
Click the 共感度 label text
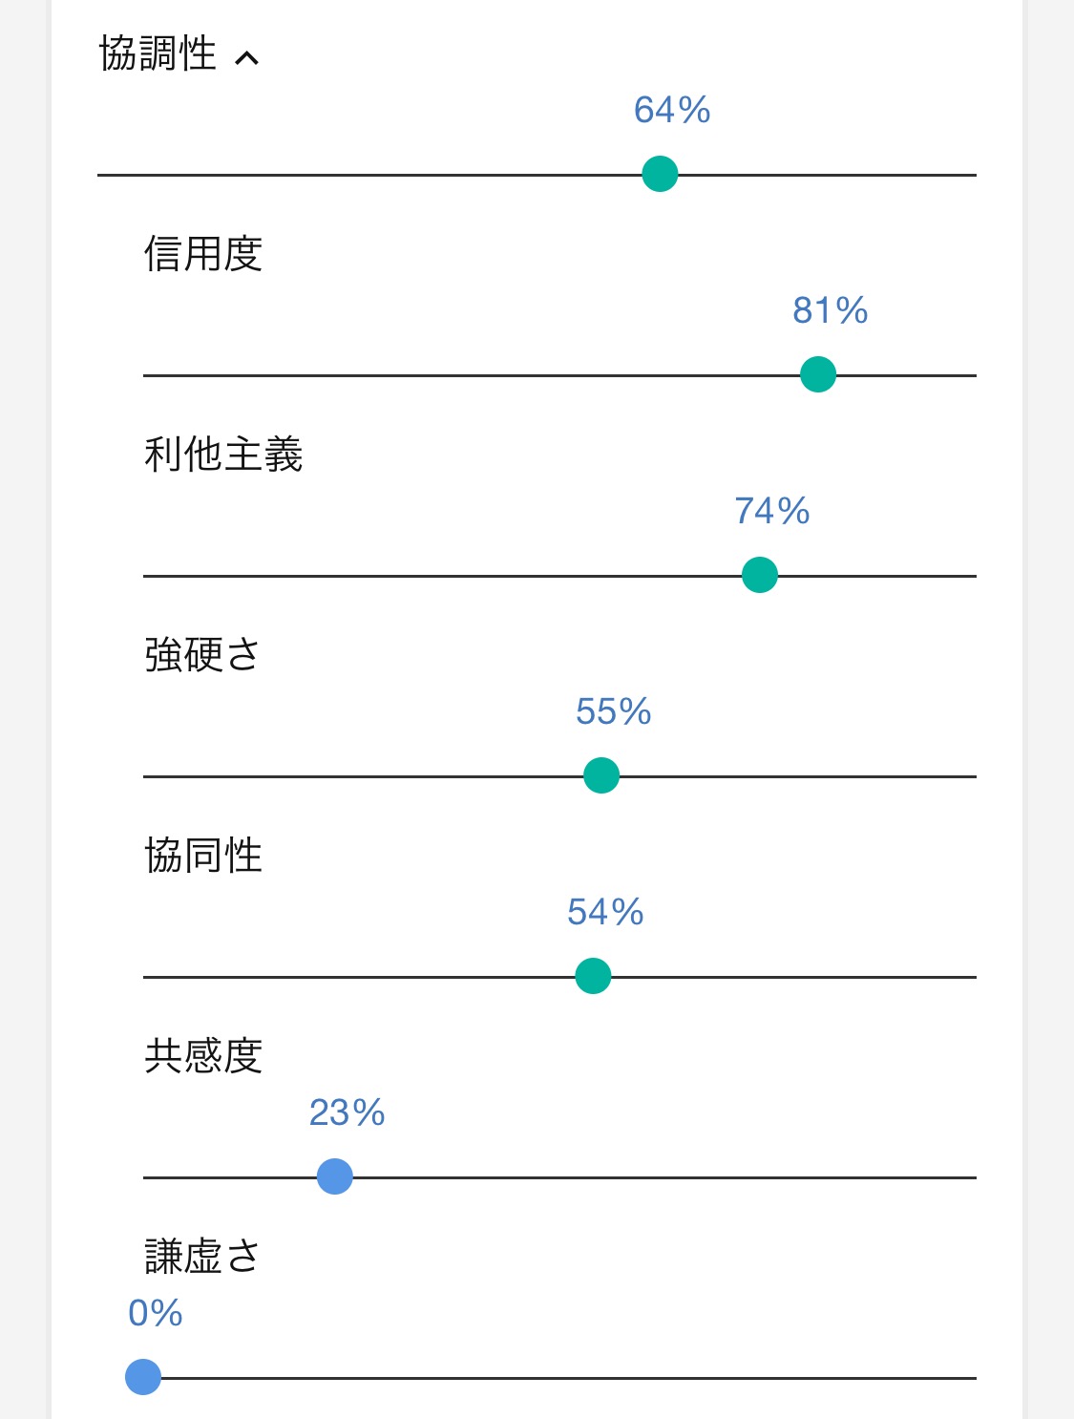click(x=203, y=1056)
